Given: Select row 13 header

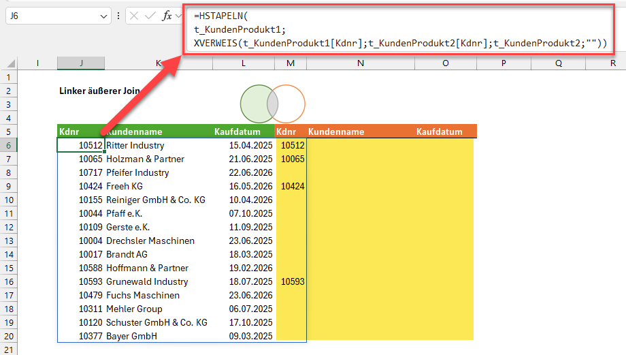Looking at the screenshot, I should [x=9, y=241].
